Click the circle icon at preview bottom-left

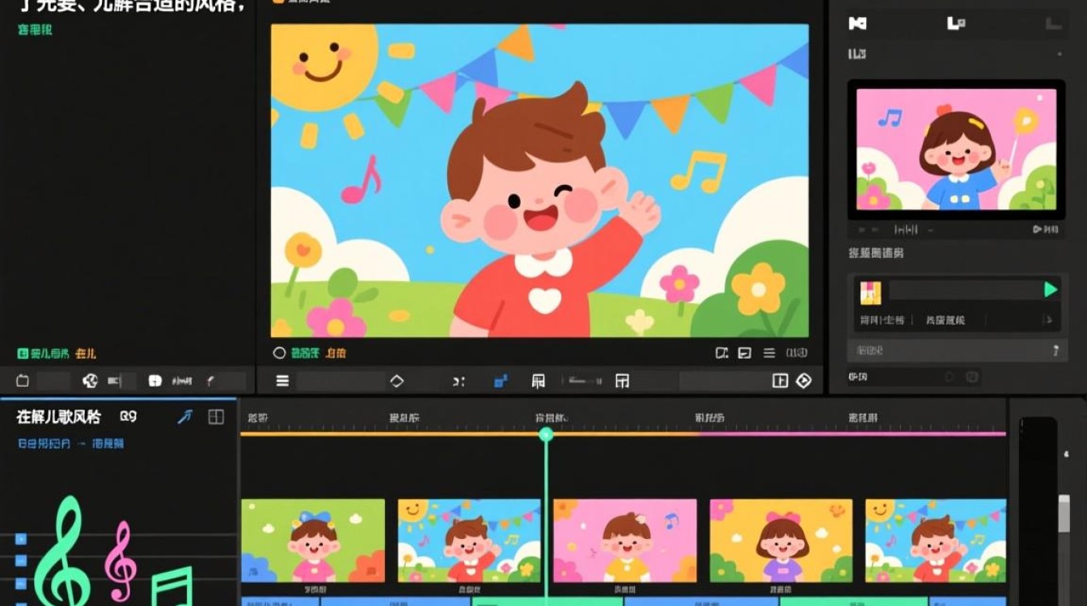point(280,353)
